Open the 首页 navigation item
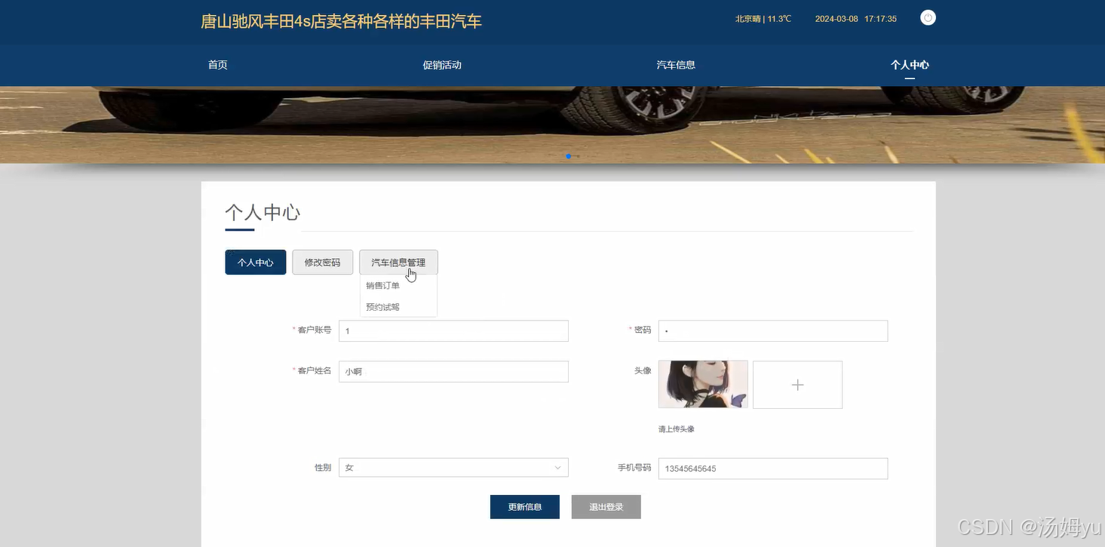The width and height of the screenshot is (1105, 547). click(x=218, y=65)
